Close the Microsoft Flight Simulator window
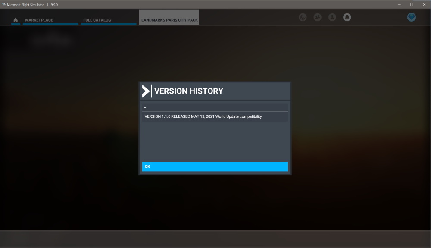Screen dimensions: 431x248 pos(424,4)
